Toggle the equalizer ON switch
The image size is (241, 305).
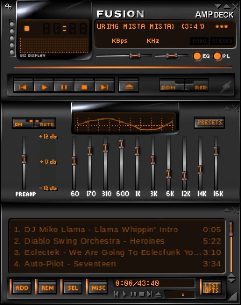click(x=23, y=123)
